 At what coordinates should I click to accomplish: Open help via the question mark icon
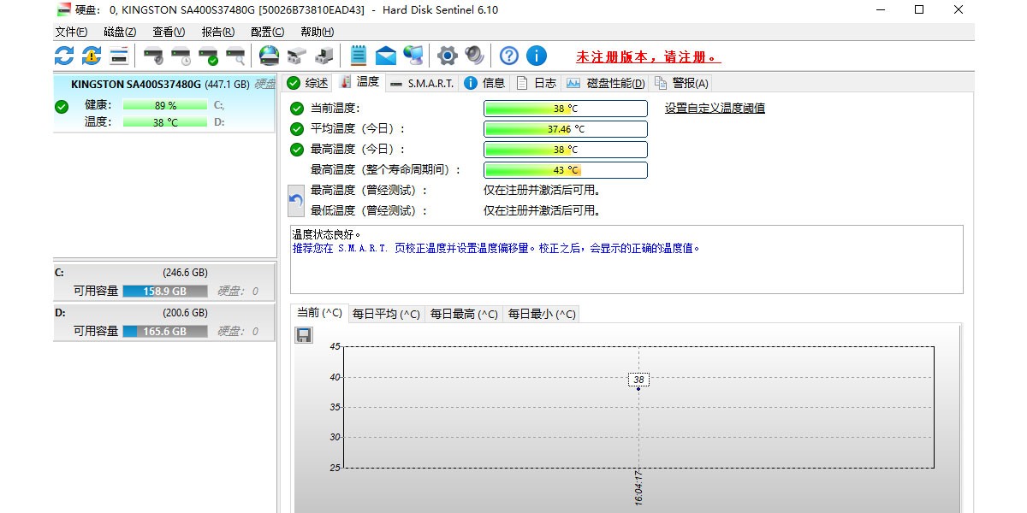click(509, 56)
